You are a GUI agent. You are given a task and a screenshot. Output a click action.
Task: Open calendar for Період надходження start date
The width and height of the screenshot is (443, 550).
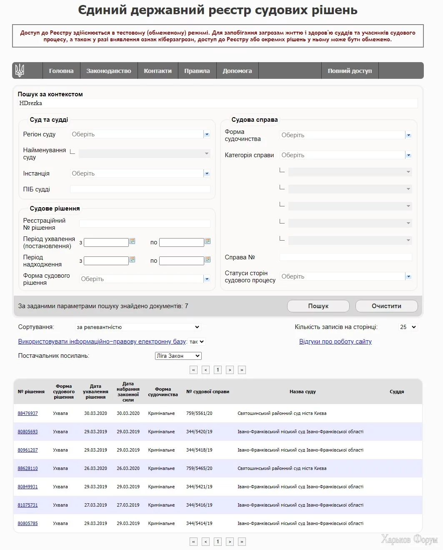[132, 259]
